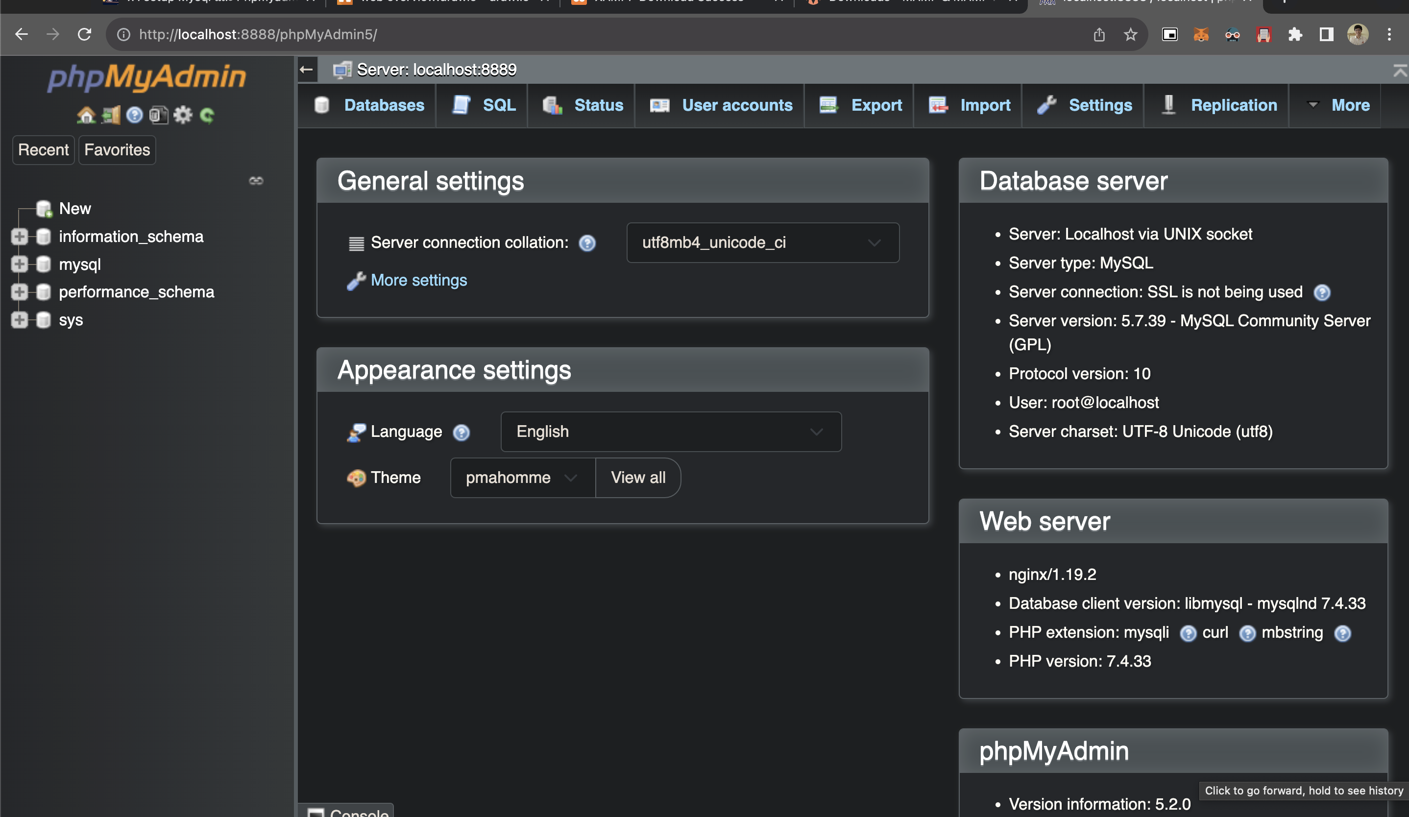Open phpMyAdmin documentation help icon in sidebar
Screen dimensions: 1409x817
pos(134,115)
